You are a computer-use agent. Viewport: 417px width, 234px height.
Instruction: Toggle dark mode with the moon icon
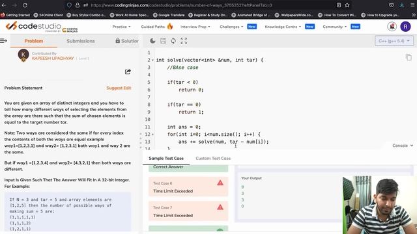(152, 40)
